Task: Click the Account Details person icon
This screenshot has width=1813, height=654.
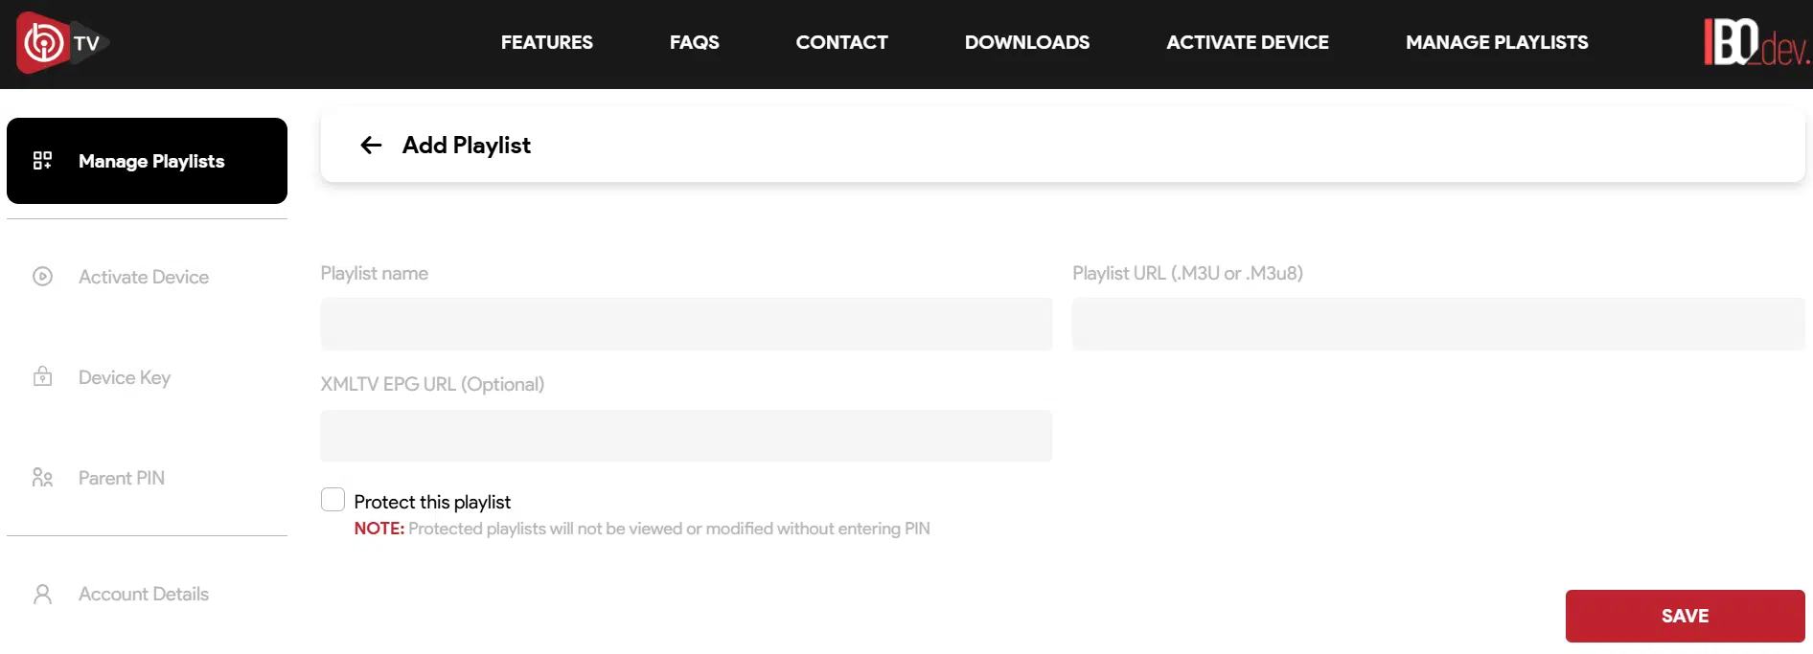Action: click(x=42, y=595)
